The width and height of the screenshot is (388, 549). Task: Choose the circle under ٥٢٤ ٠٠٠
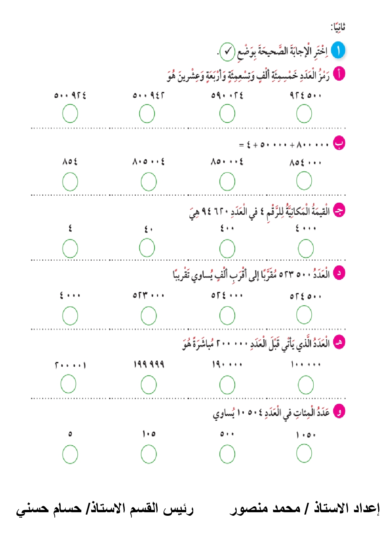(227, 316)
